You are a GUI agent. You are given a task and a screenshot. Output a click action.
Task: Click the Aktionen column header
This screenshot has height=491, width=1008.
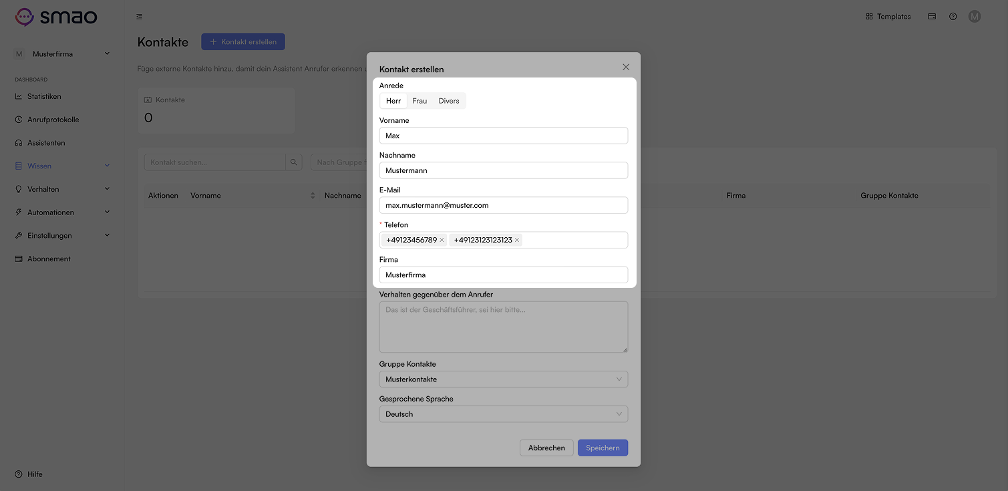click(x=163, y=196)
